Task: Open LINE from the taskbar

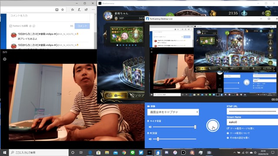Action: pyautogui.click(x=132, y=153)
